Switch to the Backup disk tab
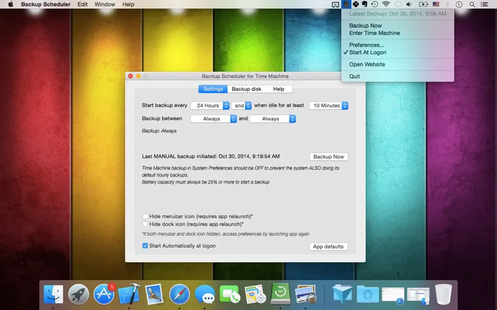The height and width of the screenshot is (310, 497). 246,89
